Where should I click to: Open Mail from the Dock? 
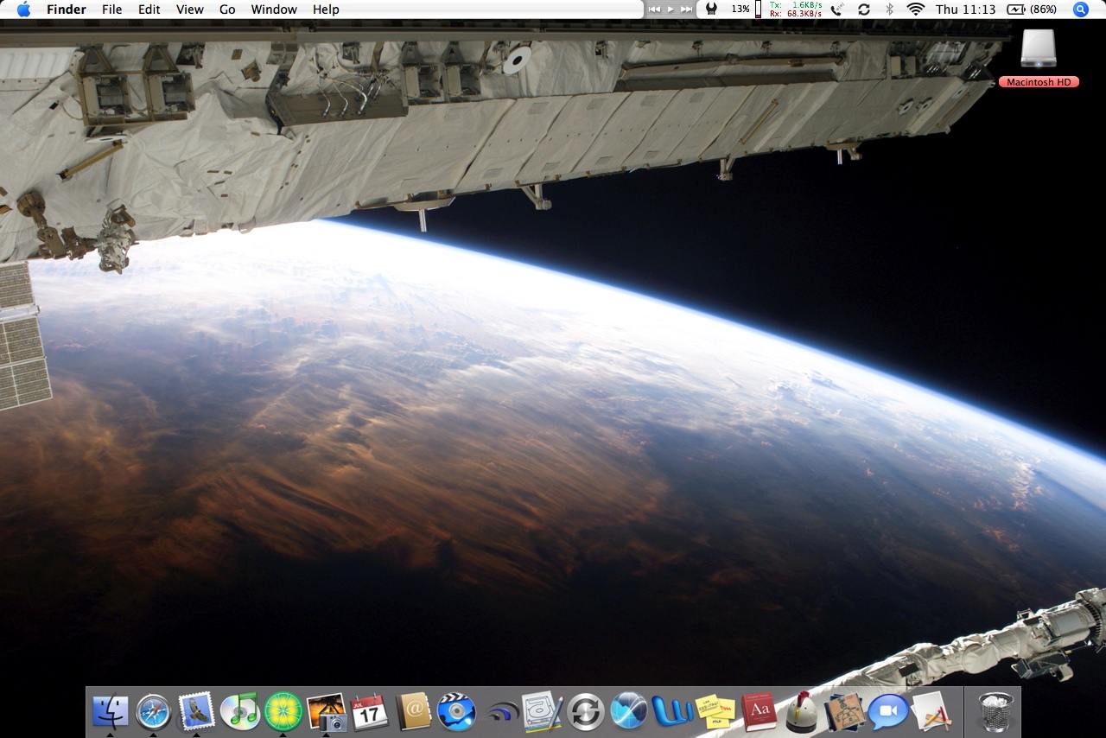tap(197, 712)
